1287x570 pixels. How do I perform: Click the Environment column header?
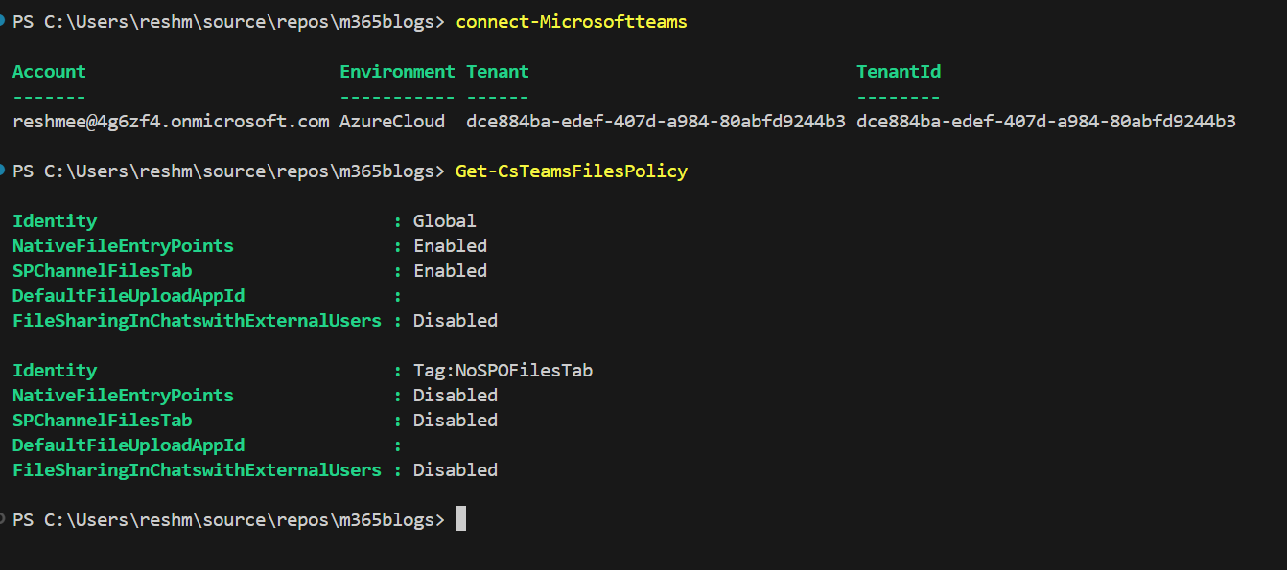397,72
